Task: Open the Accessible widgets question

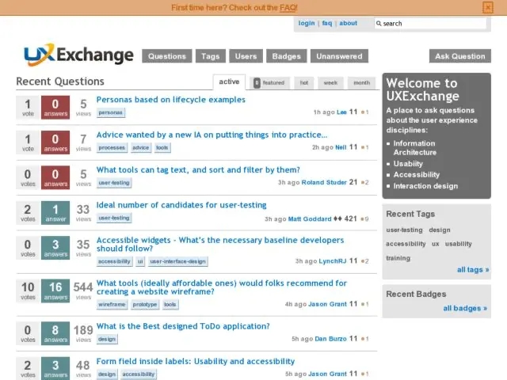Action: (220, 245)
